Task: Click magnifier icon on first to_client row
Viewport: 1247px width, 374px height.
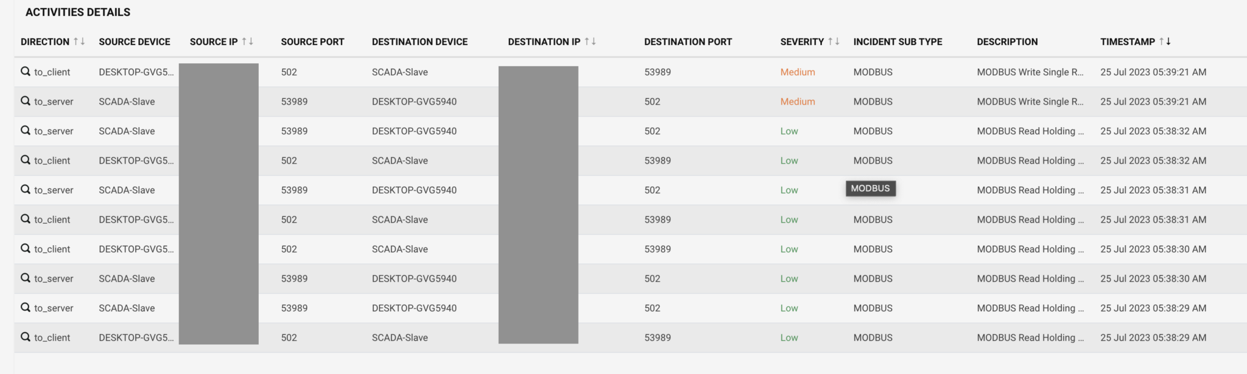Action: coord(26,72)
